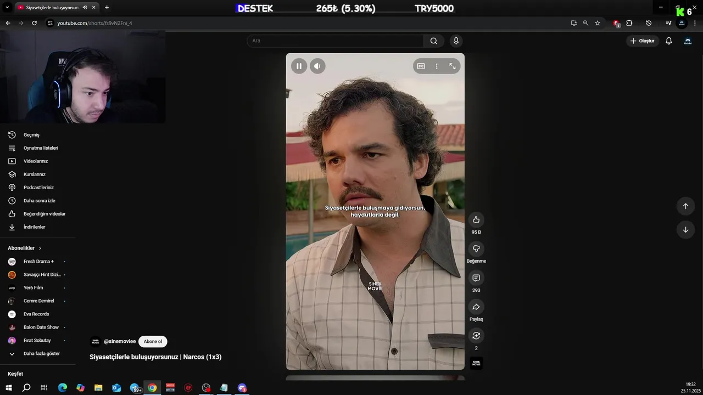703x395 pixels.
Task: Enter fullscreen for the short
Action: tap(453, 66)
